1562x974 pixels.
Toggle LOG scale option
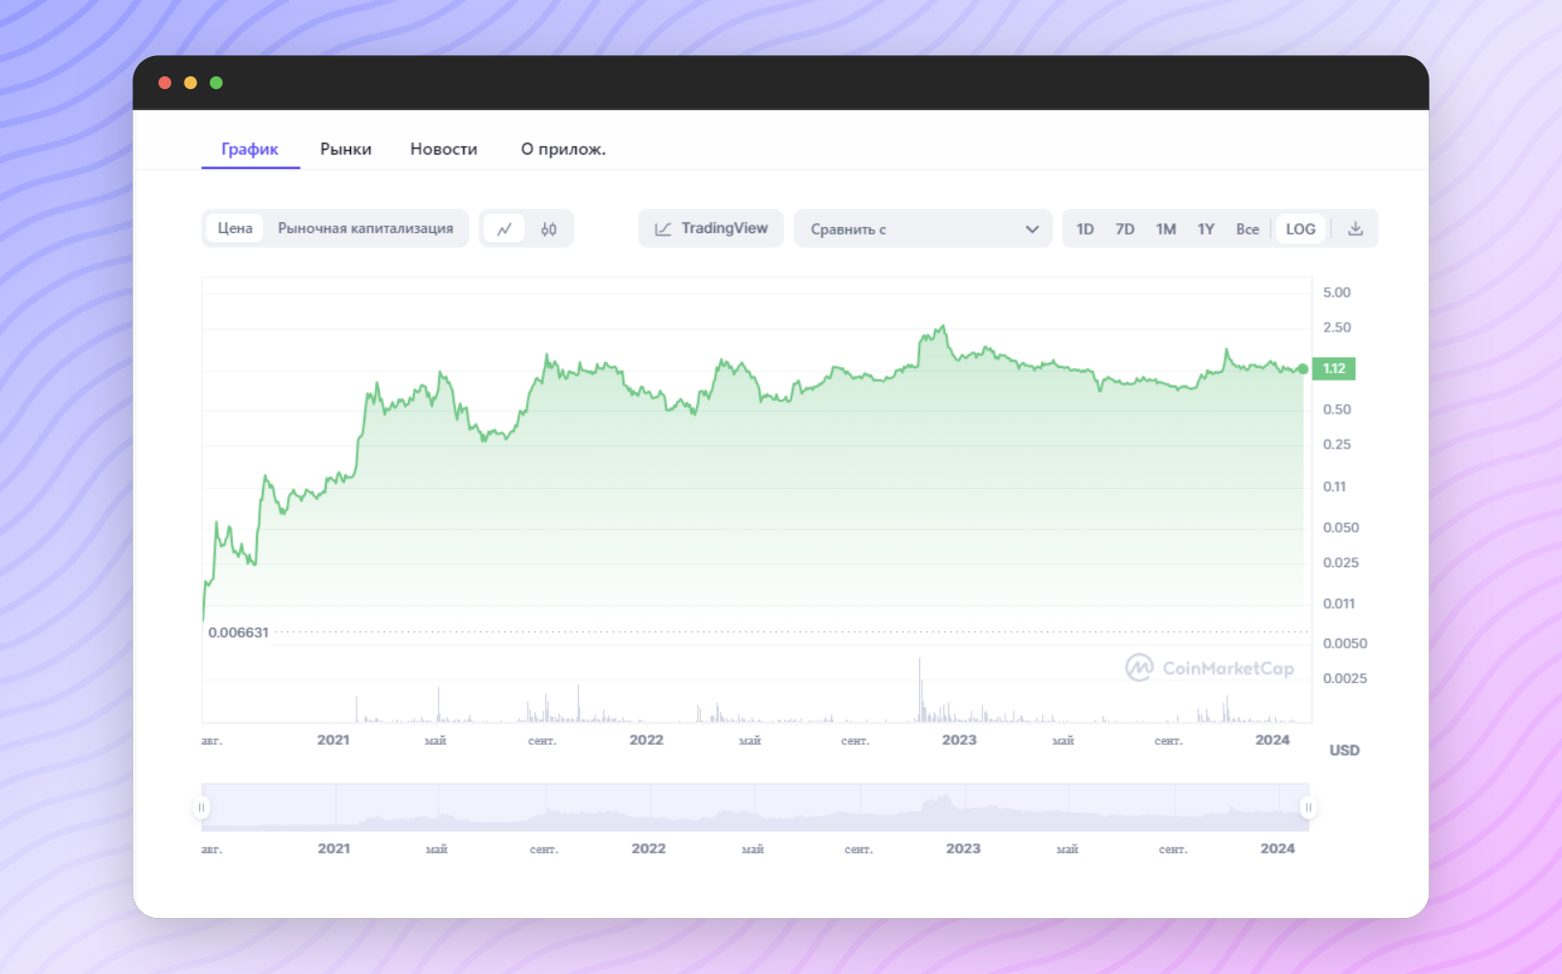click(1300, 229)
